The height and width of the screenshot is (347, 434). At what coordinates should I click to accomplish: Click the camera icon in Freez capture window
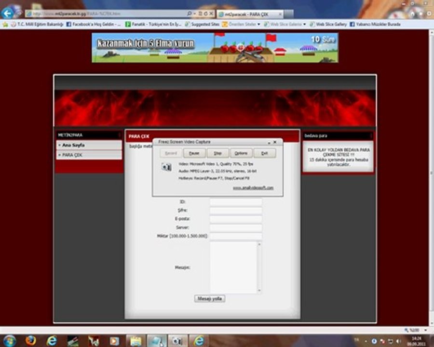pos(166,167)
